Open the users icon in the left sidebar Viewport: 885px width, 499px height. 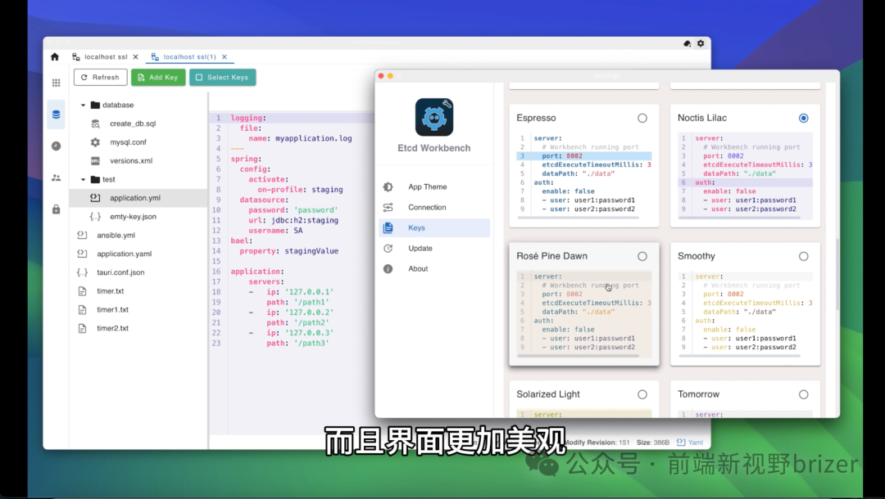tap(55, 178)
